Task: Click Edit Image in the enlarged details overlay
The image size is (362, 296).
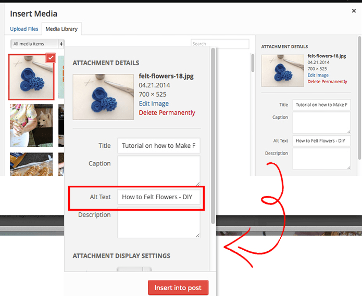Action: (x=154, y=104)
